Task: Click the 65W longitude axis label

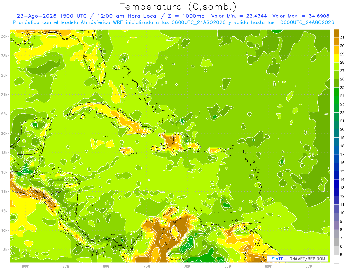Action: (228, 266)
